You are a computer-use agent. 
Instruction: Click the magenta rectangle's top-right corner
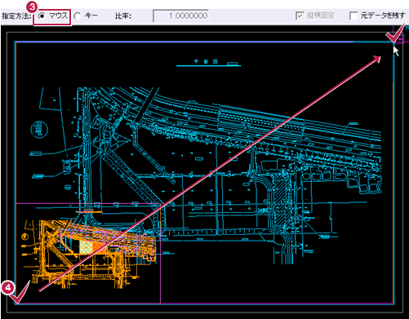pos(160,203)
